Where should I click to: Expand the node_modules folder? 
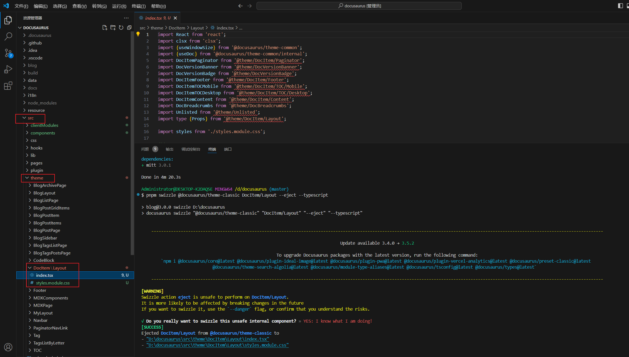tap(42, 103)
